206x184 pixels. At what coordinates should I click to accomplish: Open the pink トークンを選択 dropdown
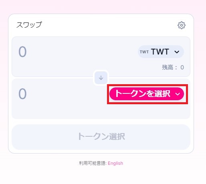point(147,94)
